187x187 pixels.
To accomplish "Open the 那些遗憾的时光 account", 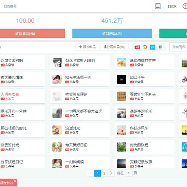I will pyautogui.click(x=14, y=128).
